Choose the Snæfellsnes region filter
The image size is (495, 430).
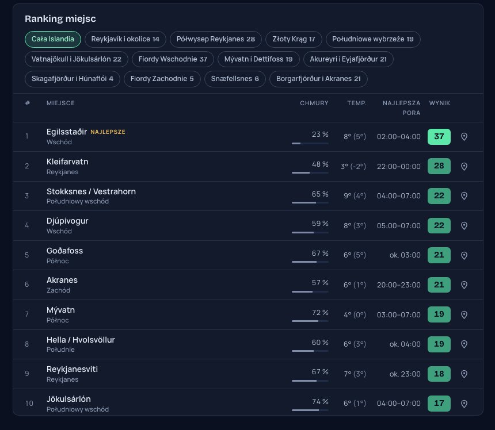235,79
